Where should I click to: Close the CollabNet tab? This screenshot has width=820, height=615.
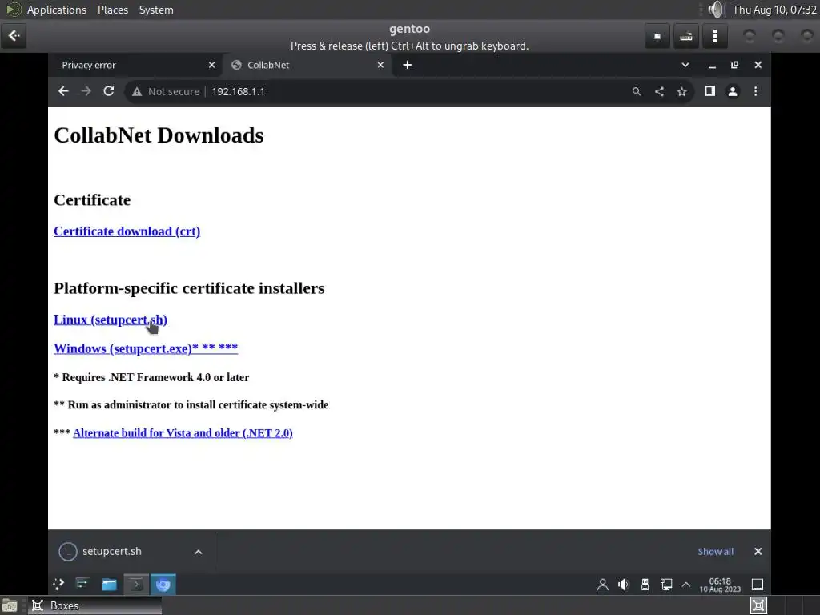point(380,65)
